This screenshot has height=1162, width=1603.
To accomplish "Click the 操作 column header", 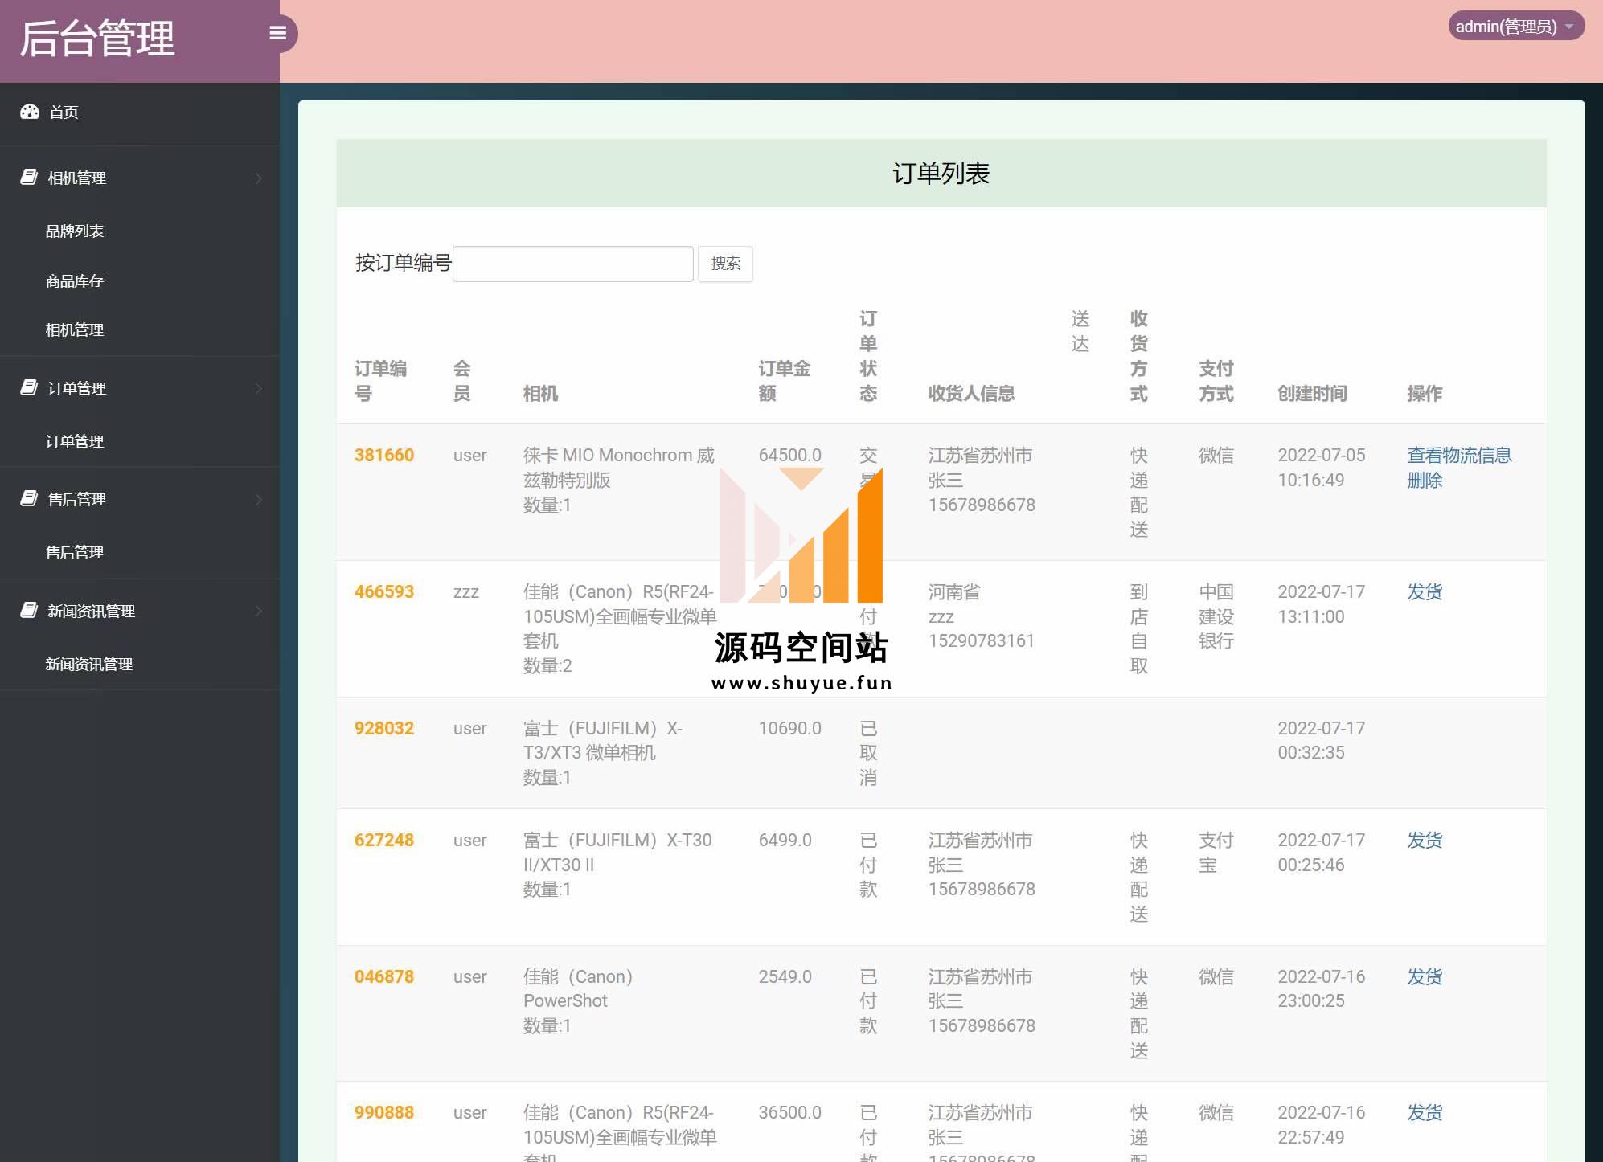I will click(1425, 394).
